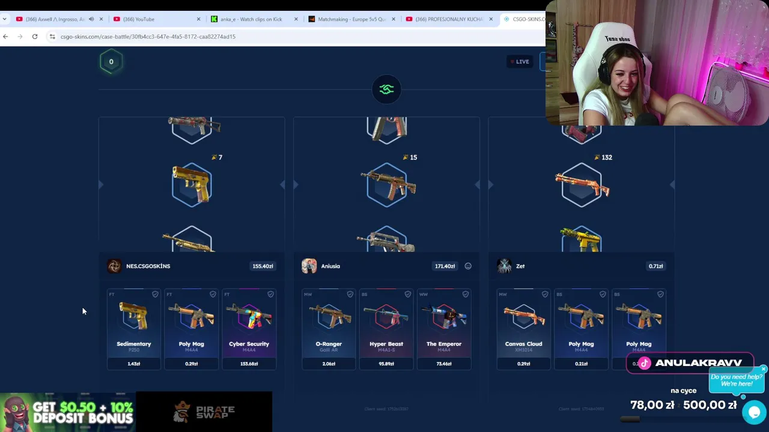Click the Zet player name
This screenshot has width=769, height=432.
520,266
